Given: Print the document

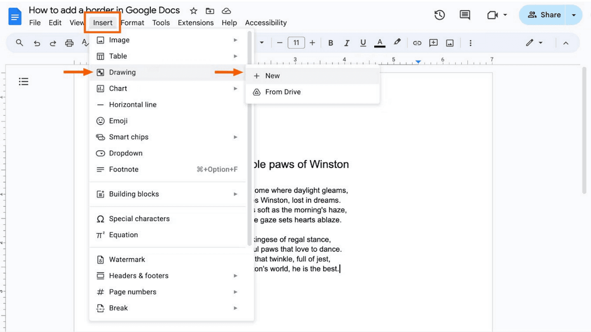Looking at the screenshot, I should pos(69,43).
